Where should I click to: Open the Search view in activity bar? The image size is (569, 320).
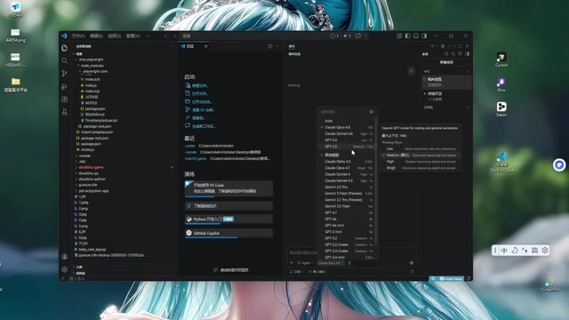pos(65,60)
